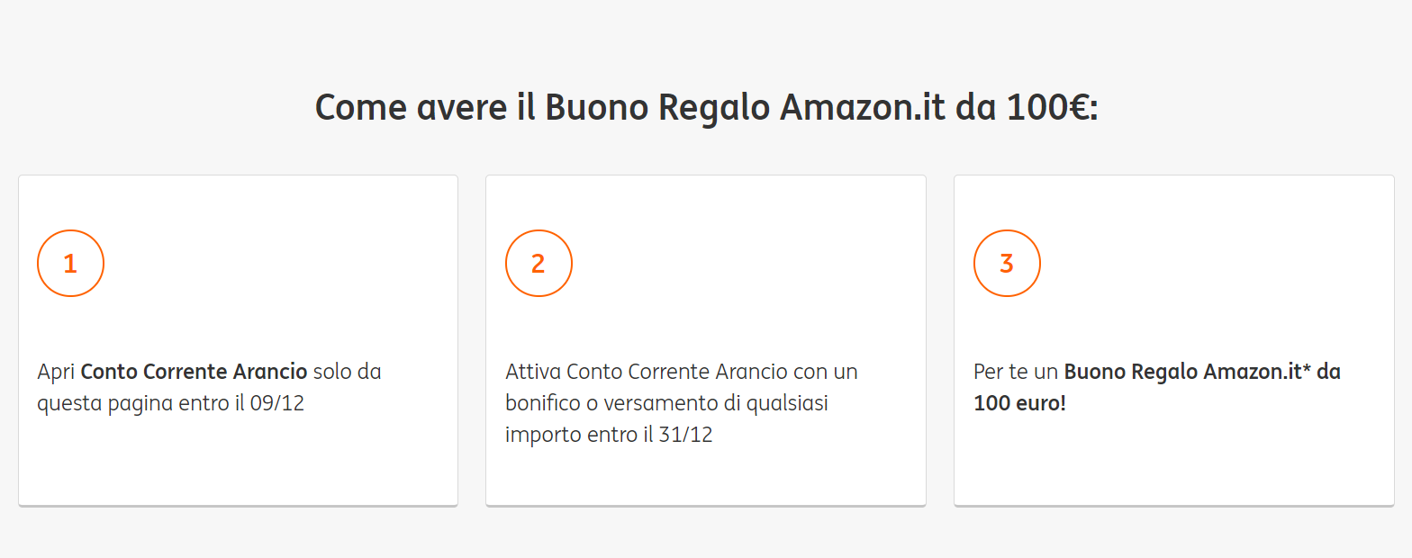Click the heading about Buono Regalo Amazon.it
1412x558 pixels.
coord(706,108)
